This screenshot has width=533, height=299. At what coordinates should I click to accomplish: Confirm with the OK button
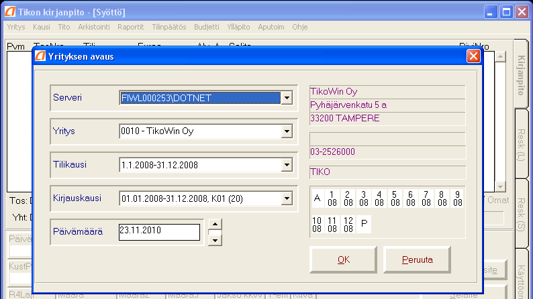(343, 259)
